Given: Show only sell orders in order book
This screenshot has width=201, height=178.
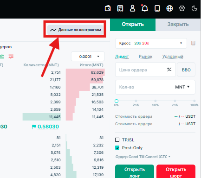Looking at the screenshot, I should pos(11,57).
